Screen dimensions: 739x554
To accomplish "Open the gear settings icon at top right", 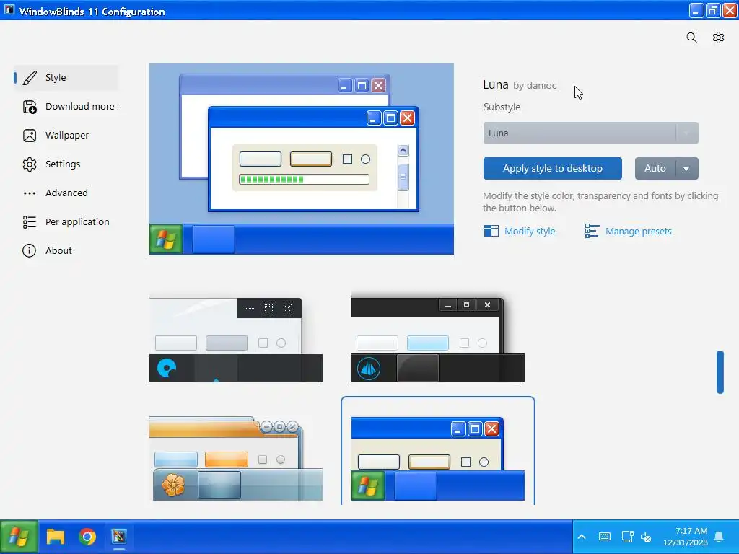I will pos(718,38).
